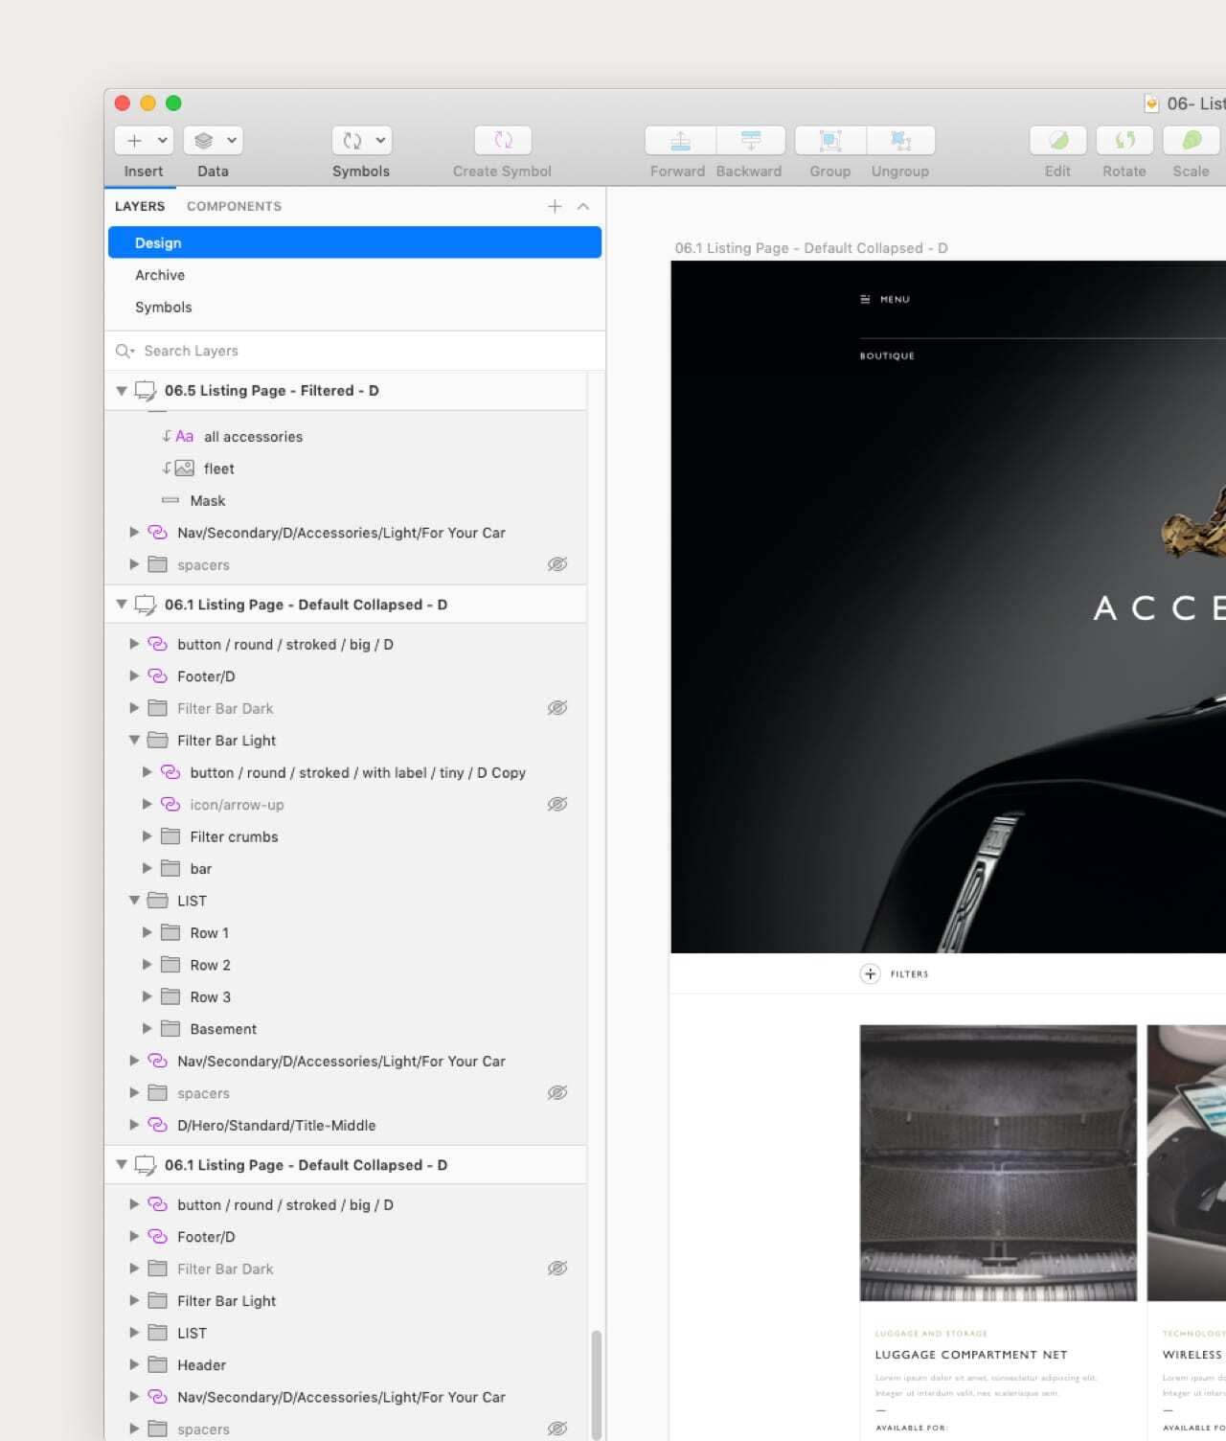Click the Create Symbol toolbar icon

coord(503,141)
